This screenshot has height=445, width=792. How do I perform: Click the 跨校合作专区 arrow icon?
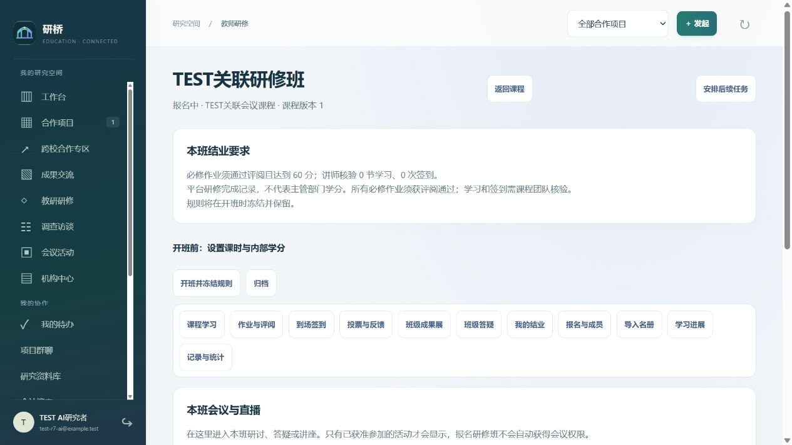click(26, 149)
